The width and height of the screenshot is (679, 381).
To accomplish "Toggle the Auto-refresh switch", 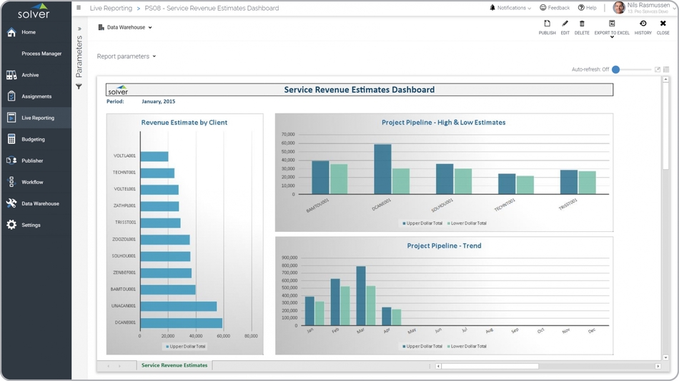I will pyautogui.click(x=616, y=70).
